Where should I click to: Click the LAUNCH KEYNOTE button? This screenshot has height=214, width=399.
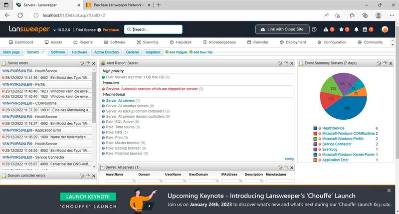tap(88, 197)
